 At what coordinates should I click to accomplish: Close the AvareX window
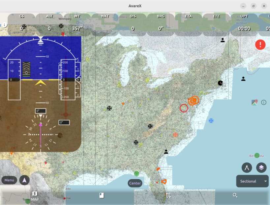pos(264,6)
